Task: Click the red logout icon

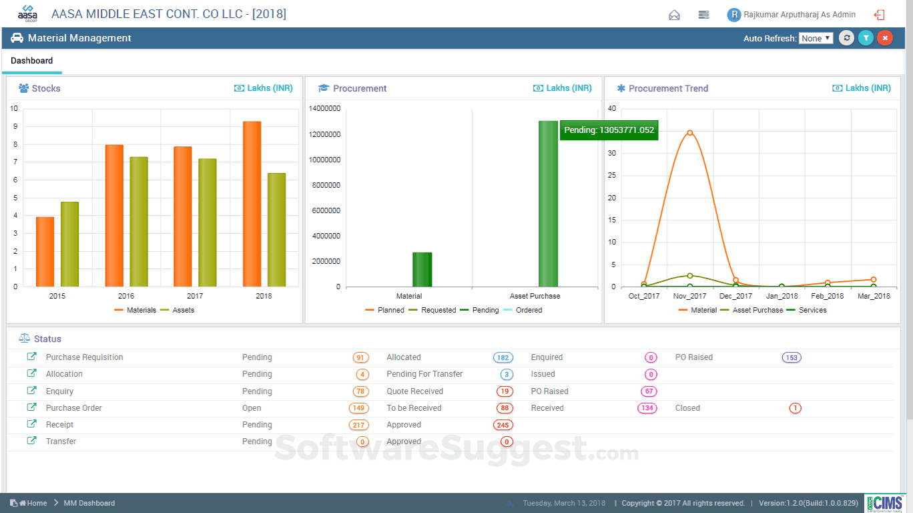Action: [879, 15]
